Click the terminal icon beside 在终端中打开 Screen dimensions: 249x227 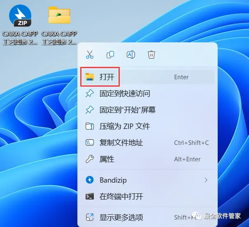90,197
